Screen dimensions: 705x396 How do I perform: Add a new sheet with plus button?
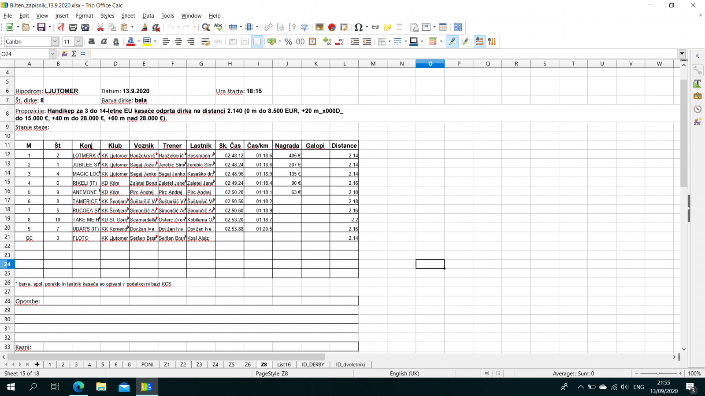(37, 364)
